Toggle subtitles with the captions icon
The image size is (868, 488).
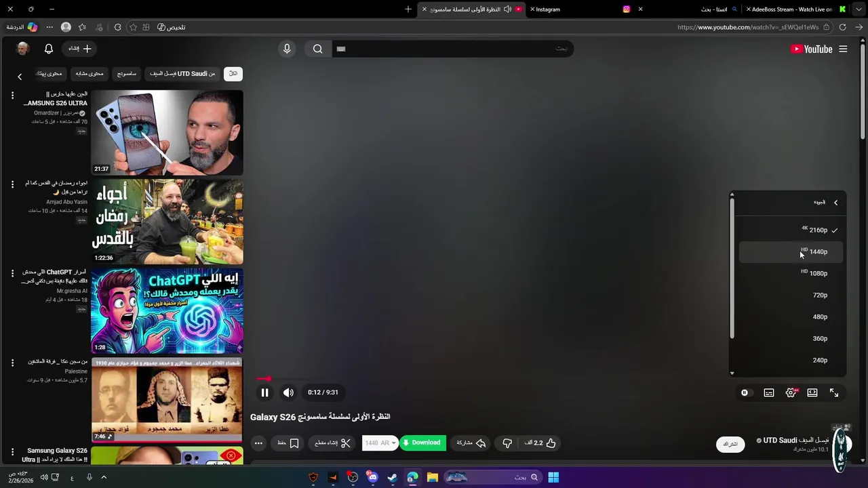[x=769, y=392]
